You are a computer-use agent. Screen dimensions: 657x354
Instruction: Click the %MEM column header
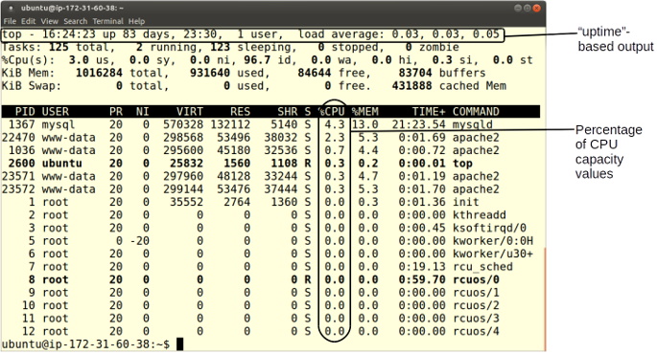click(365, 112)
